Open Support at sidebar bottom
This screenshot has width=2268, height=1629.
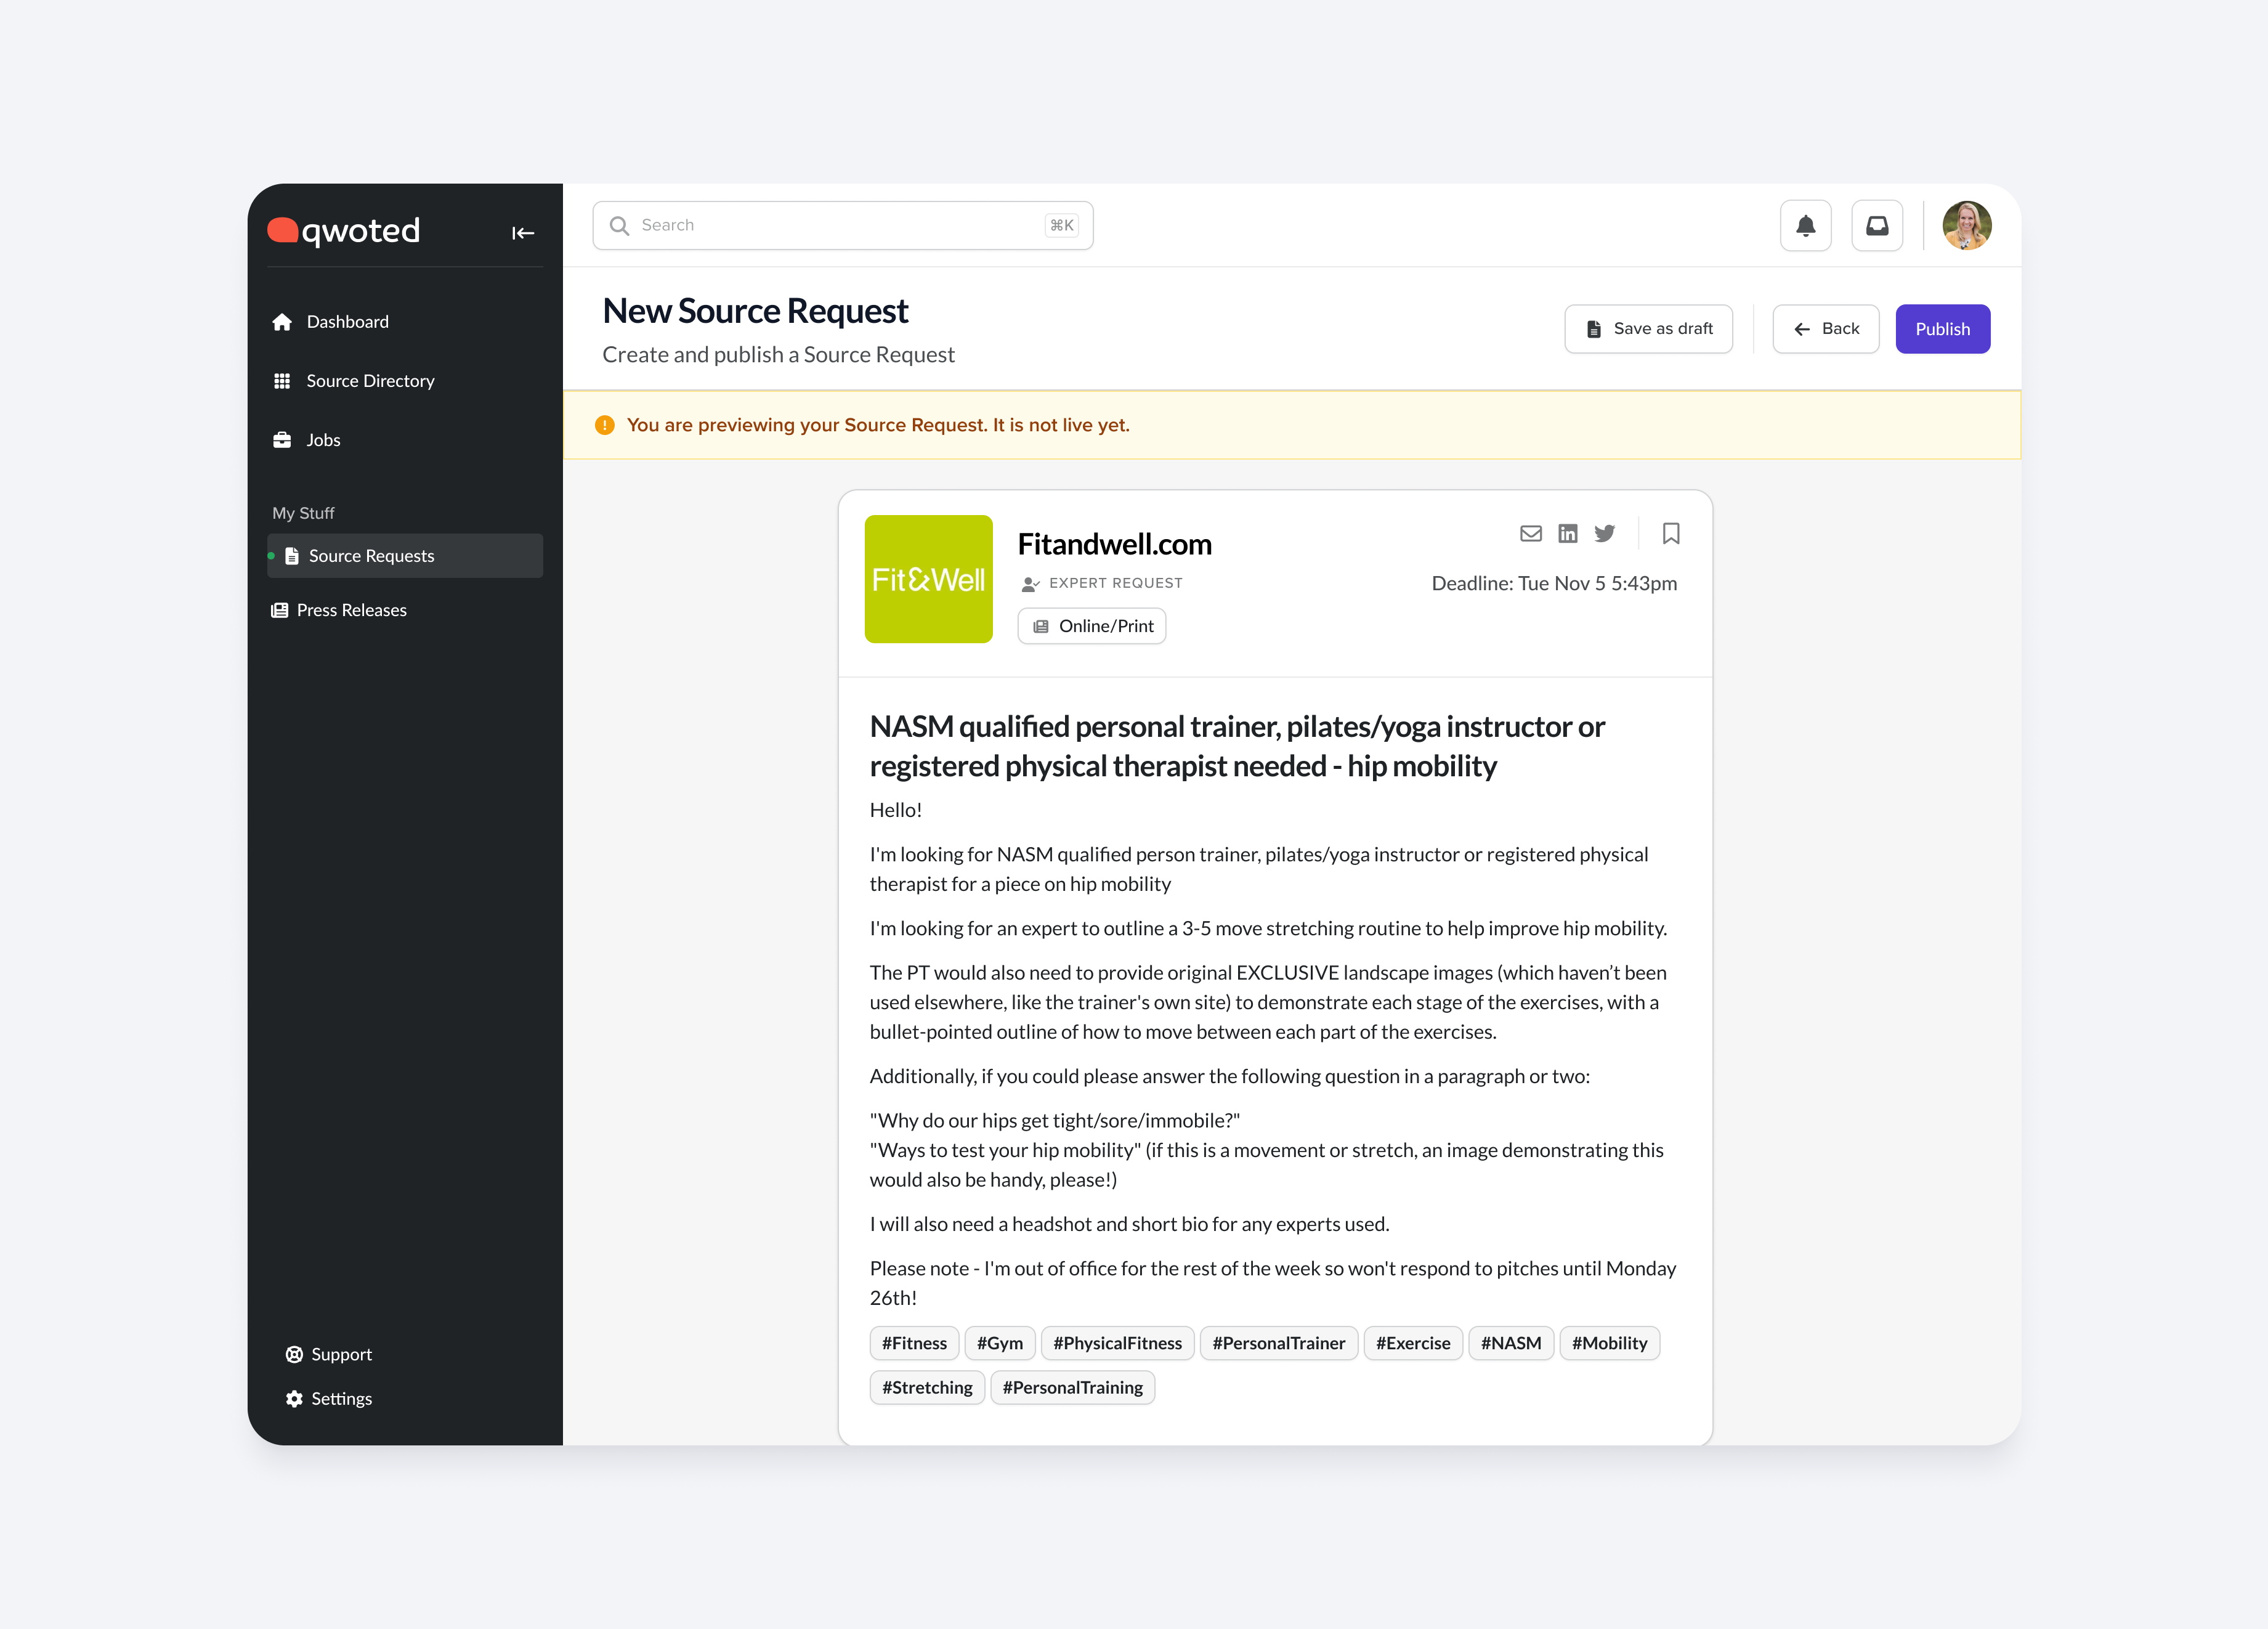tap(340, 1354)
